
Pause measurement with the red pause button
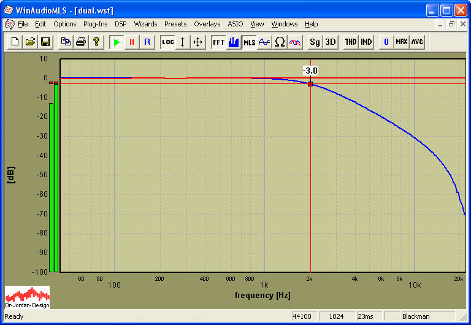tap(132, 42)
